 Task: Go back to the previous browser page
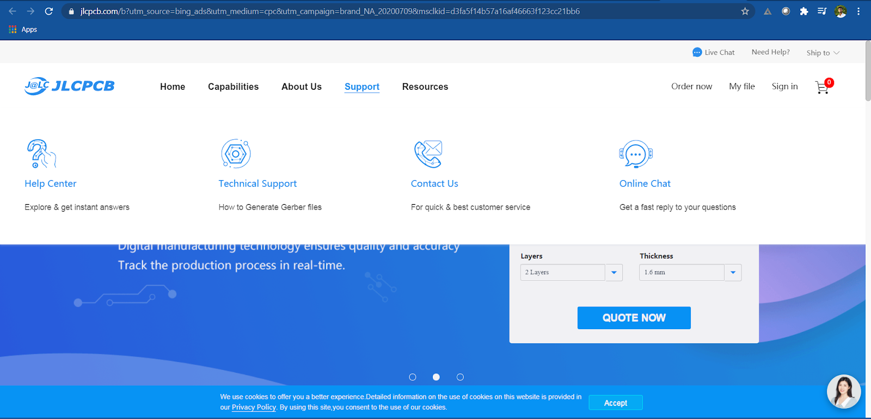(13, 11)
